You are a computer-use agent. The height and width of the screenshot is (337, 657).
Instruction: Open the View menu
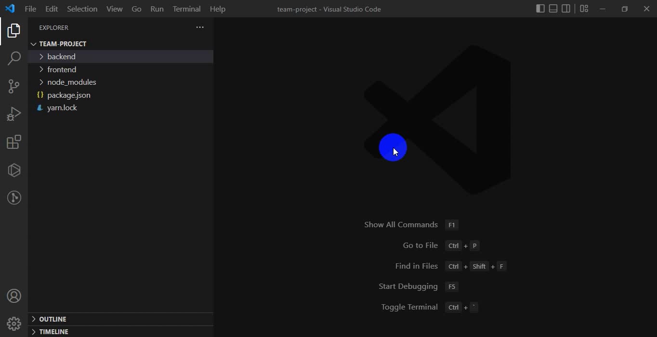click(x=114, y=9)
